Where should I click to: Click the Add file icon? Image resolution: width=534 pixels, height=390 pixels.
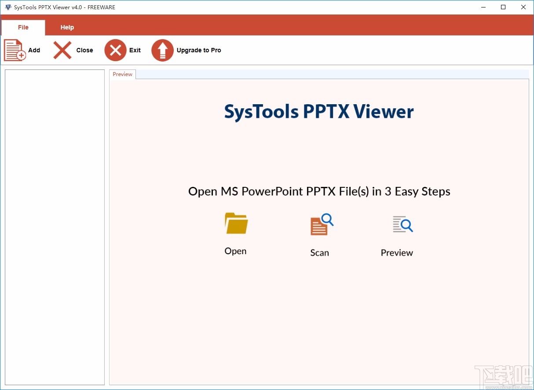14,50
